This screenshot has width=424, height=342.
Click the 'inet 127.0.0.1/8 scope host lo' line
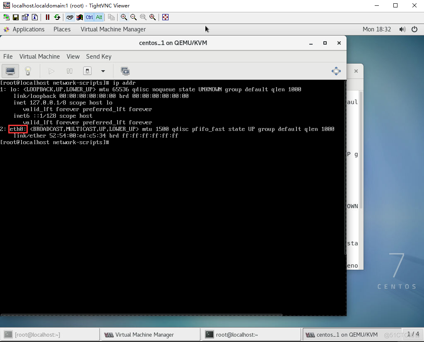[63, 102]
